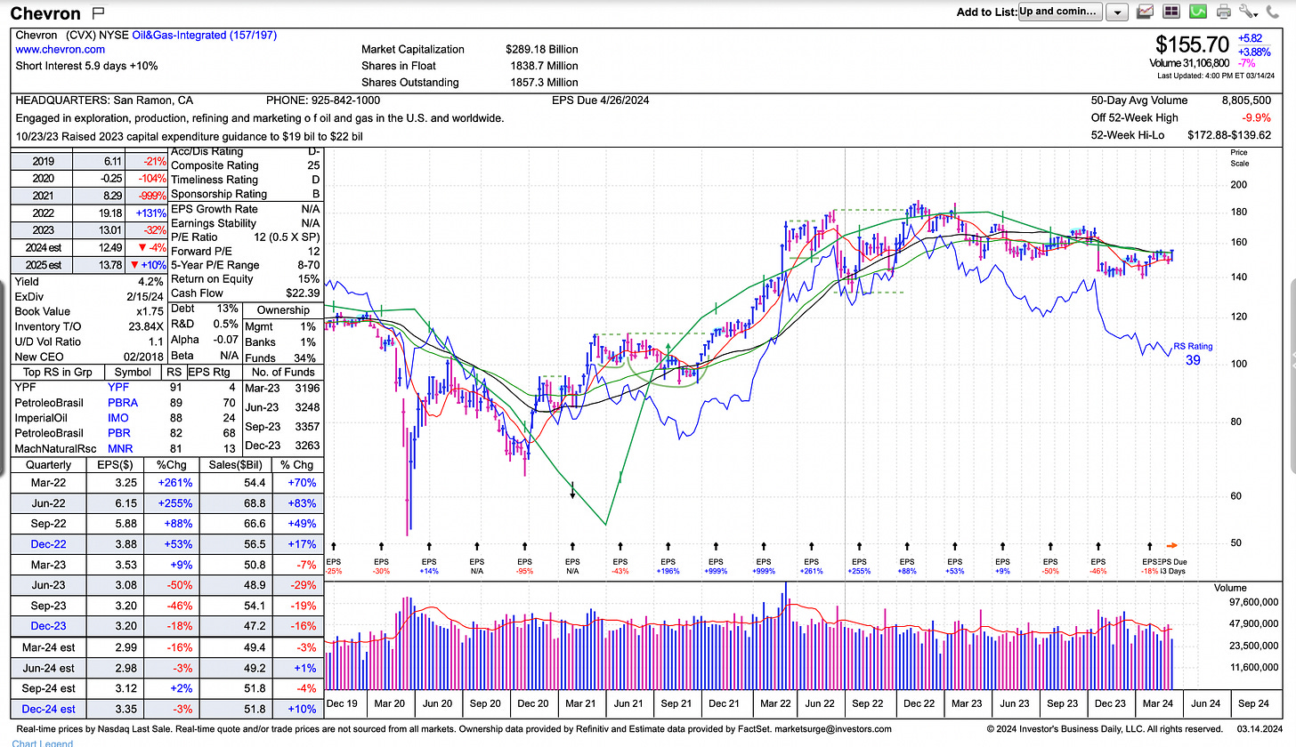This screenshot has height=747, width=1296.
Task: Open the Chart Legend link
Action: (x=43, y=743)
